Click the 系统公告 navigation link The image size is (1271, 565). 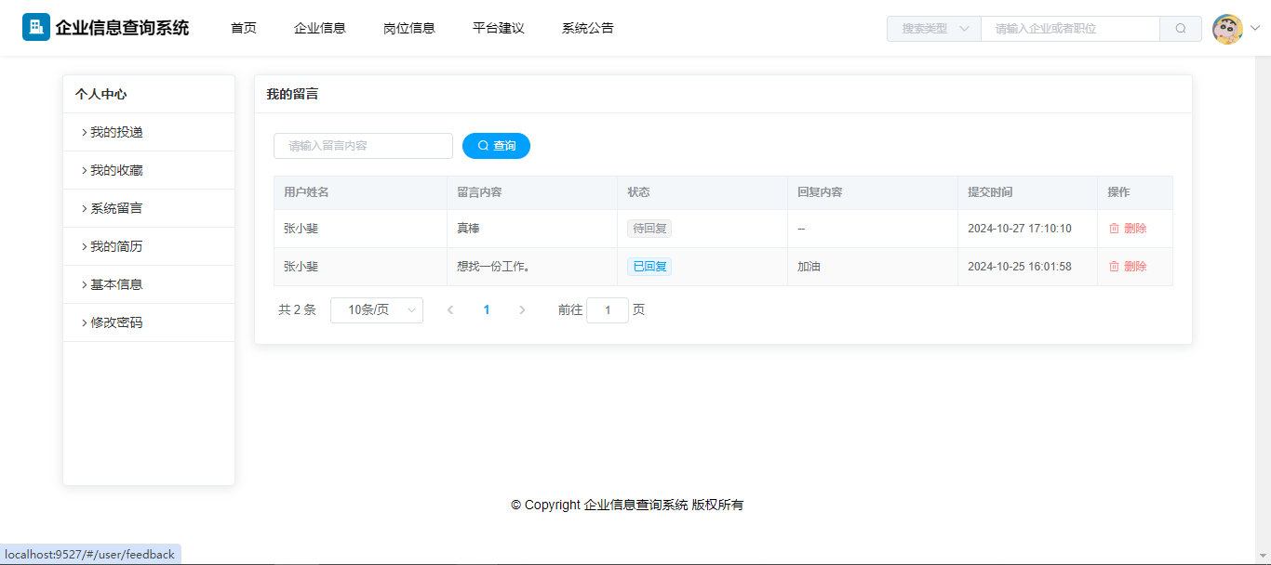click(x=588, y=28)
